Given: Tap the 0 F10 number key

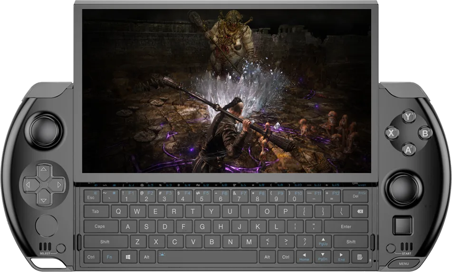Looking at the screenshot, I should coord(295,196).
